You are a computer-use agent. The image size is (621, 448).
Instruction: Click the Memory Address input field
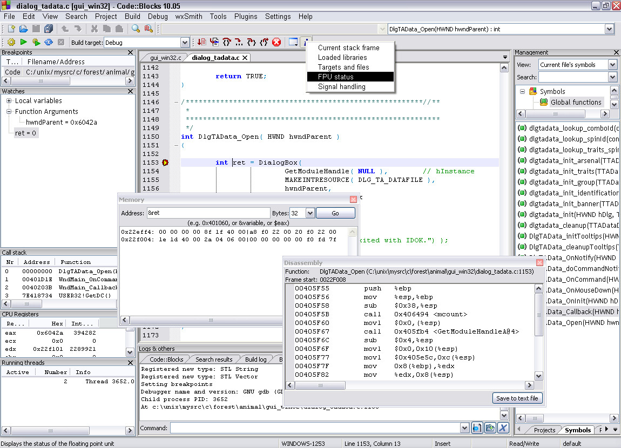point(208,213)
